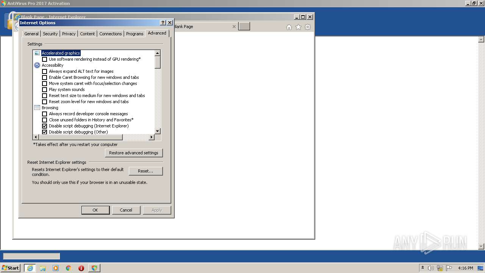Open the Favorites star in Internet Explorer
This screenshot has width=485, height=273.
pyautogui.click(x=299, y=27)
